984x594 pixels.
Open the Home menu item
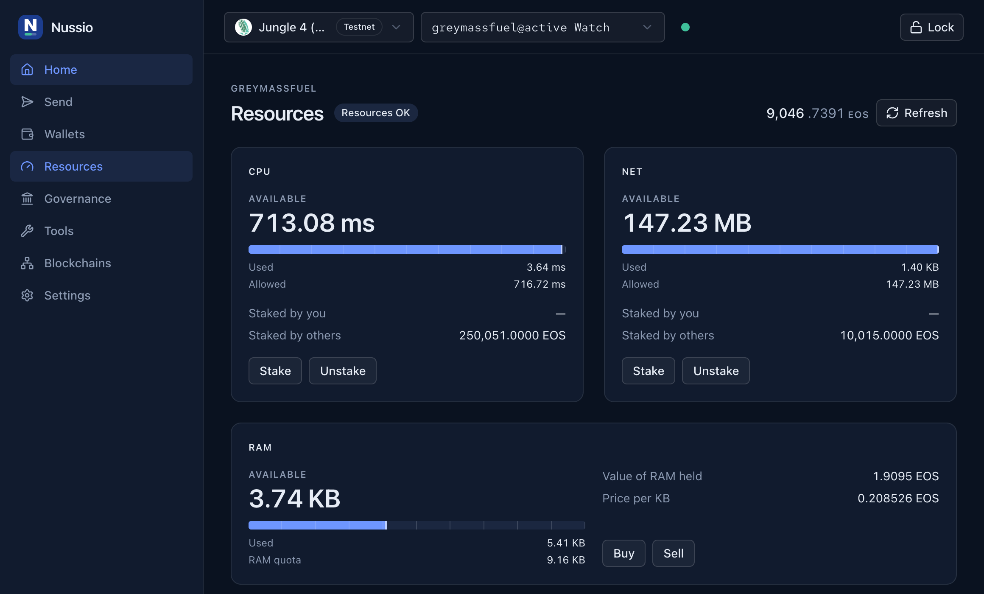click(x=101, y=70)
